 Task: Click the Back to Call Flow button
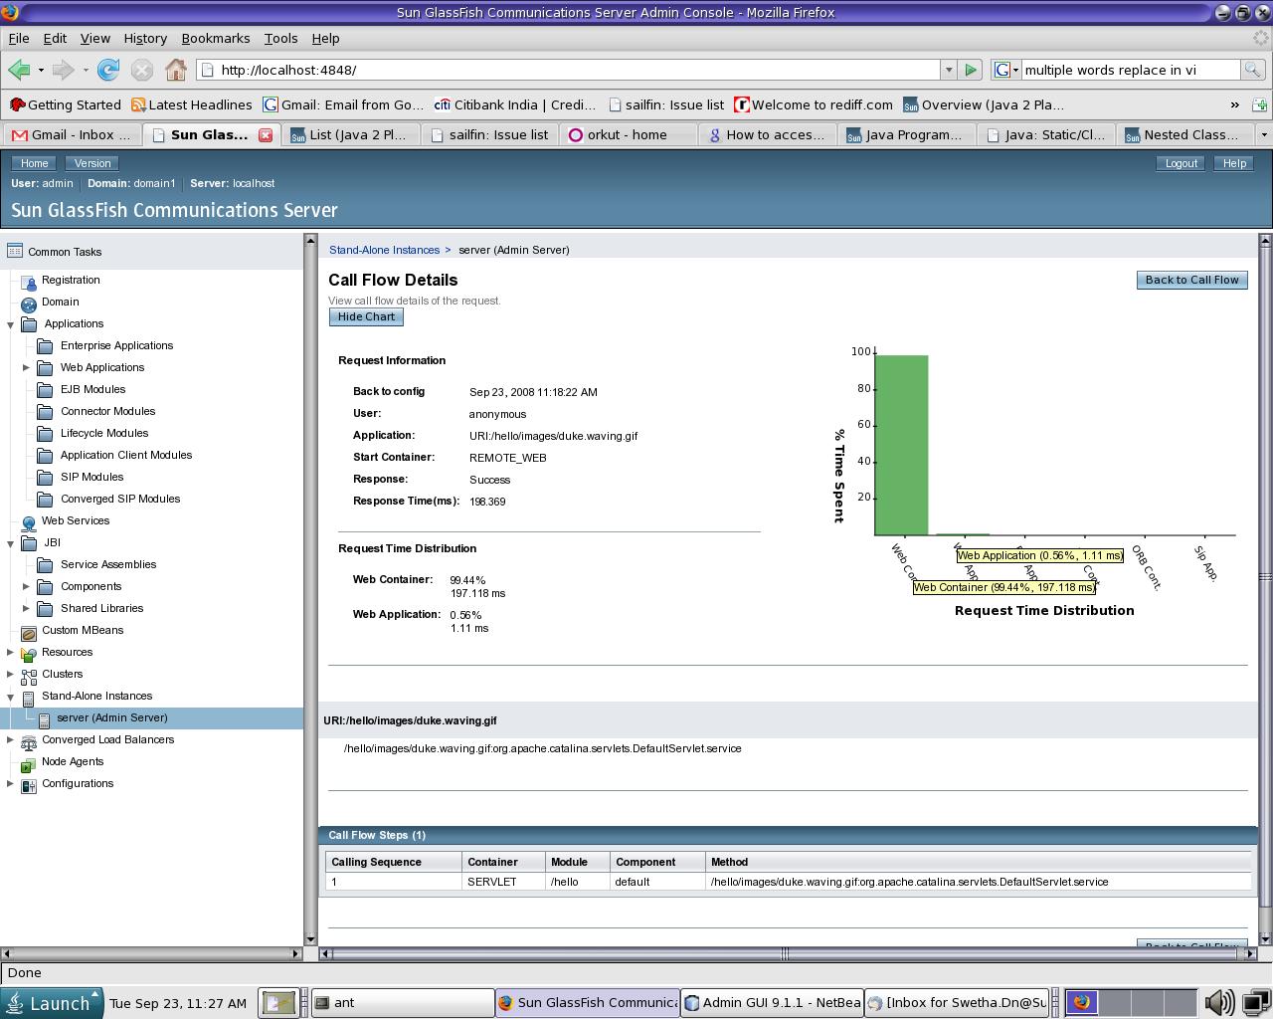click(1191, 280)
